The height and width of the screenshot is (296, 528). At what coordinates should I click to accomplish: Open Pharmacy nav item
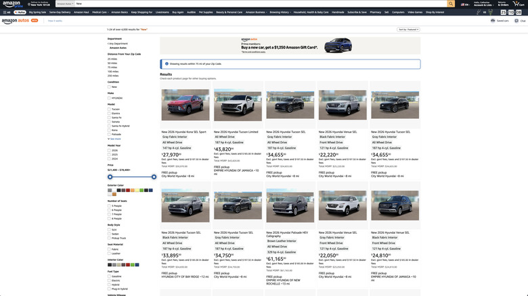(376, 12)
